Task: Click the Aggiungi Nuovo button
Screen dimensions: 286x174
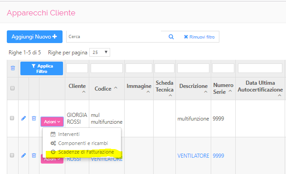Action: pyautogui.click(x=34, y=37)
